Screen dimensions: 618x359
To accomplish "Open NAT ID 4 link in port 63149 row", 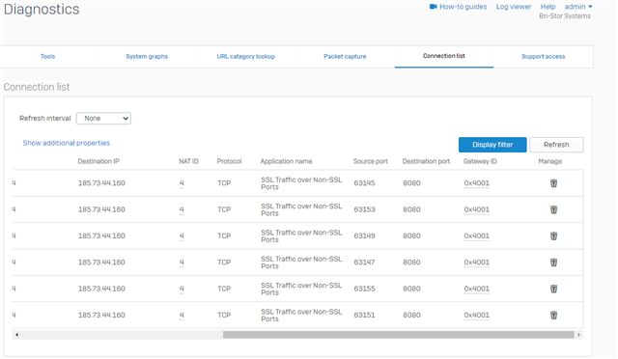I will point(182,236).
